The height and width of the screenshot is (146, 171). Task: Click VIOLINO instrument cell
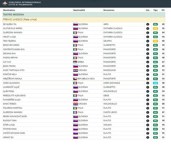(107, 125)
